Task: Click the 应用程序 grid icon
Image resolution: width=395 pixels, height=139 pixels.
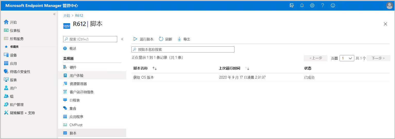Action: 65,117
